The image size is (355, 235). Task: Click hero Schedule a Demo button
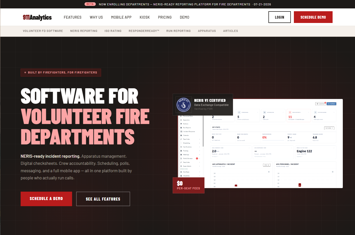coord(46,199)
